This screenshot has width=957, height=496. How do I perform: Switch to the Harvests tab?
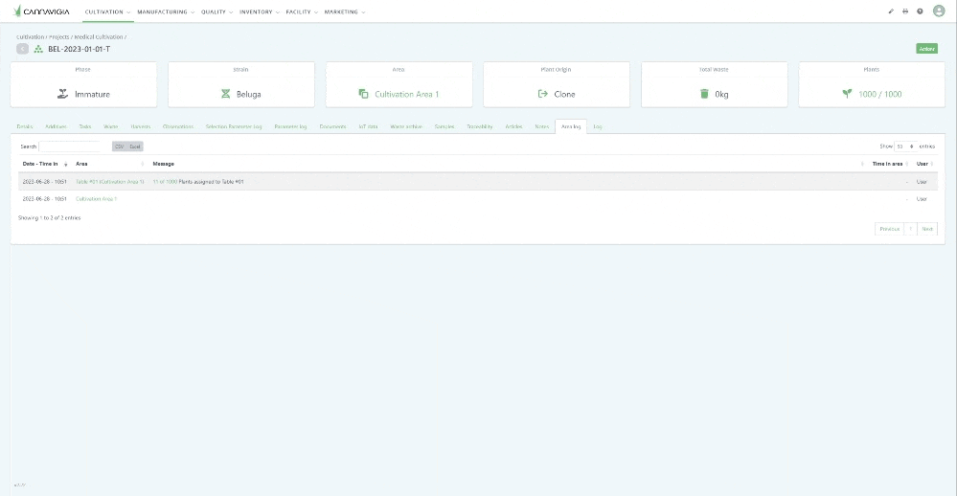(141, 126)
